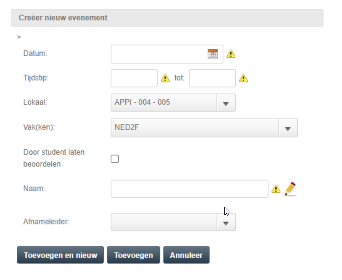The image size is (342, 280).
Task: Expand the Afnameleider dropdown arrow
Action: pyautogui.click(x=226, y=222)
